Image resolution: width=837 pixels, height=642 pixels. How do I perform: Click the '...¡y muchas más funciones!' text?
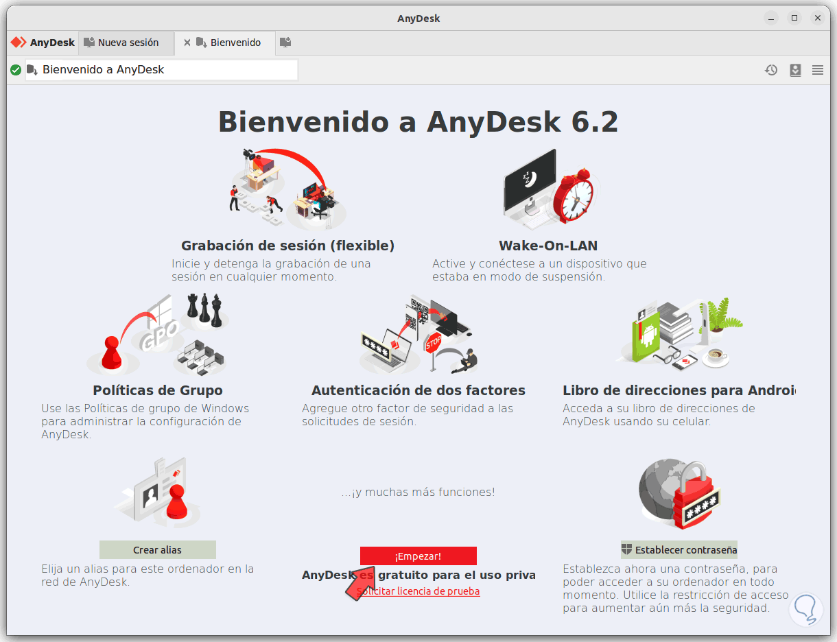(418, 492)
